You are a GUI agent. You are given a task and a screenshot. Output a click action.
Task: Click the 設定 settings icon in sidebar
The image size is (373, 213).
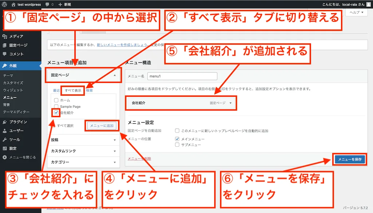[4, 148]
